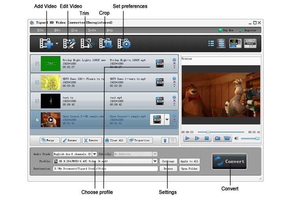This screenshot has width=295, height=197.
Task: Step to next frame in preview
Action: click(x=197, y=138)
